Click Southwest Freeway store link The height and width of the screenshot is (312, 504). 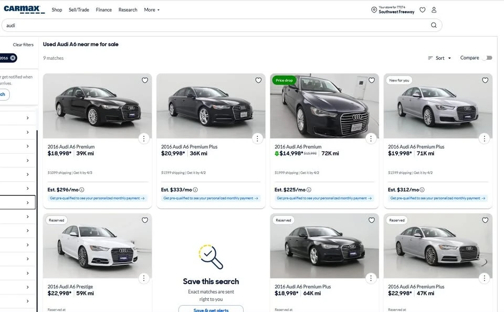point(396,12)
